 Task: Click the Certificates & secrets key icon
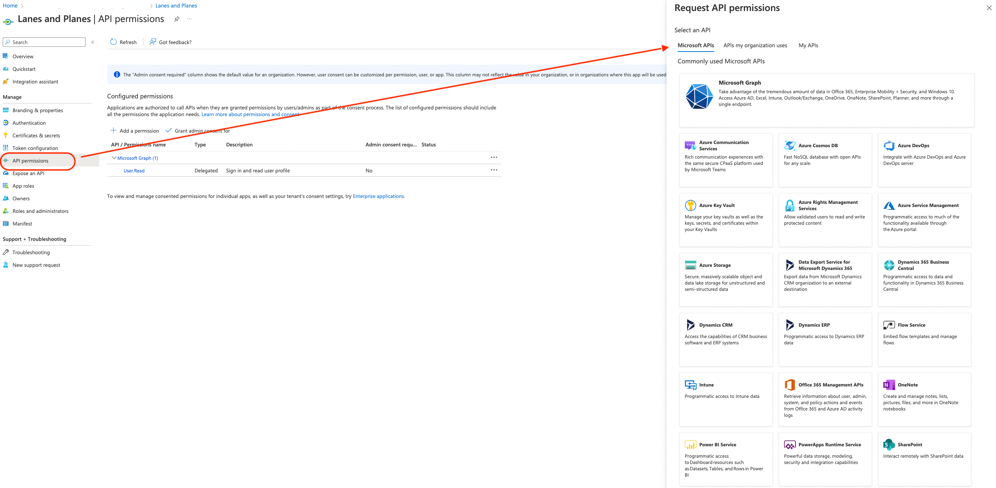pyautogui.click(x=6, y=135)
